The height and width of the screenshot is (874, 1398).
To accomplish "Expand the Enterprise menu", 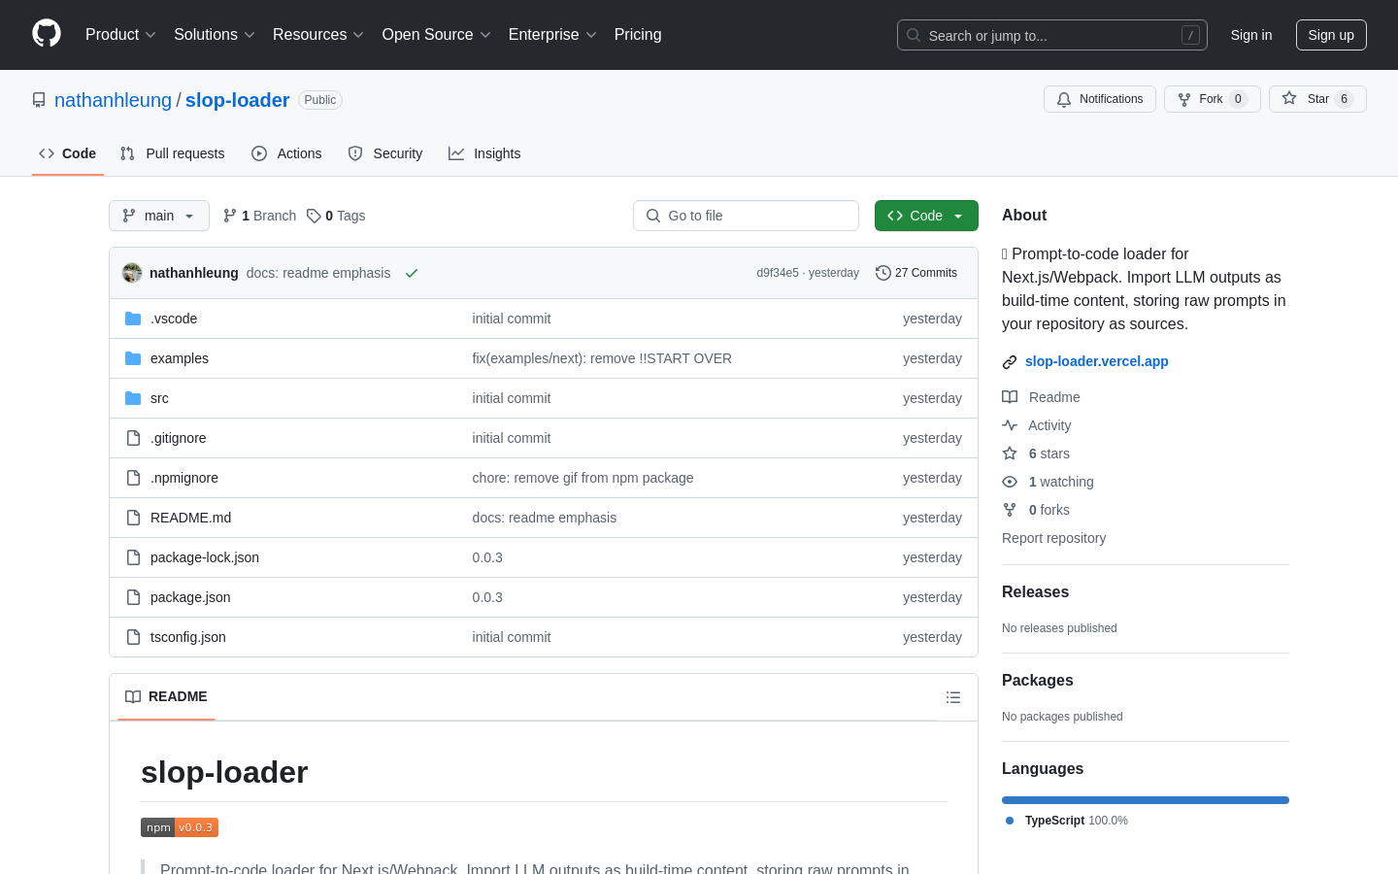I will tap(552, 34).
